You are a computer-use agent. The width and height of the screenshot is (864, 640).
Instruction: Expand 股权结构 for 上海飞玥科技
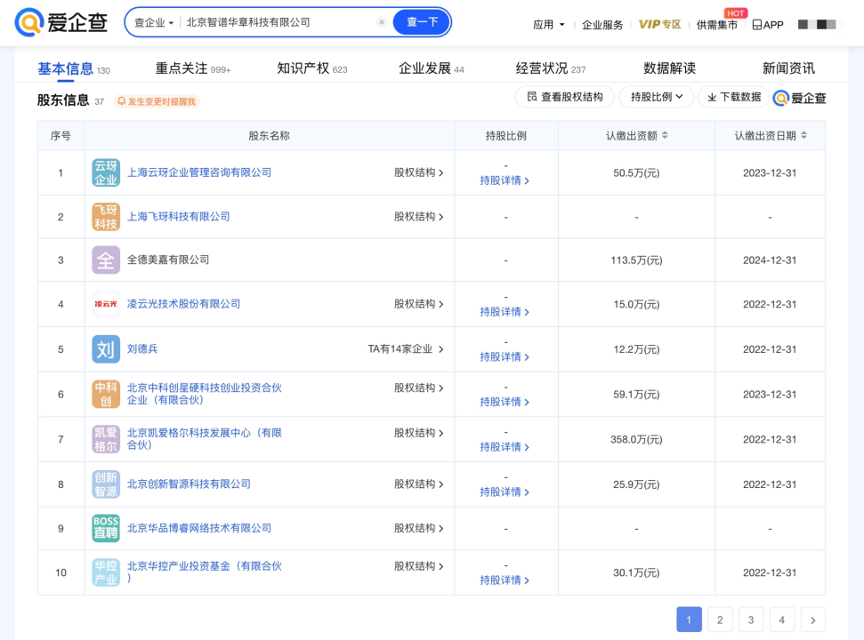click(419, 217)
